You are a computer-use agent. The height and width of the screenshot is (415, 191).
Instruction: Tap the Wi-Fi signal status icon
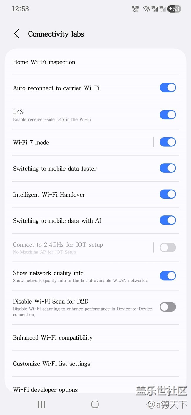(x=146, y=9)
